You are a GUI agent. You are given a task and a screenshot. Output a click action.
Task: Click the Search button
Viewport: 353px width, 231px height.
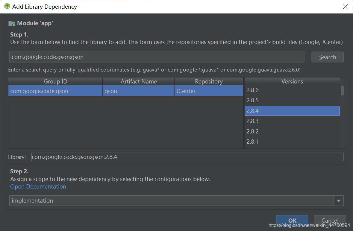pyautogui.click(x=327, y=57)
